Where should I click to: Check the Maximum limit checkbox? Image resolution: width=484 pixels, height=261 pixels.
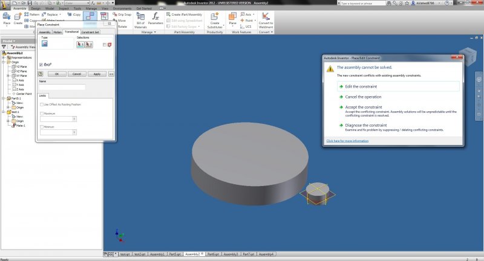coord(42,114)
